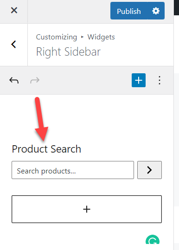Open publish settings gear icon
The height and width of the screenshot is (250, 179).
tap(156, 11)
